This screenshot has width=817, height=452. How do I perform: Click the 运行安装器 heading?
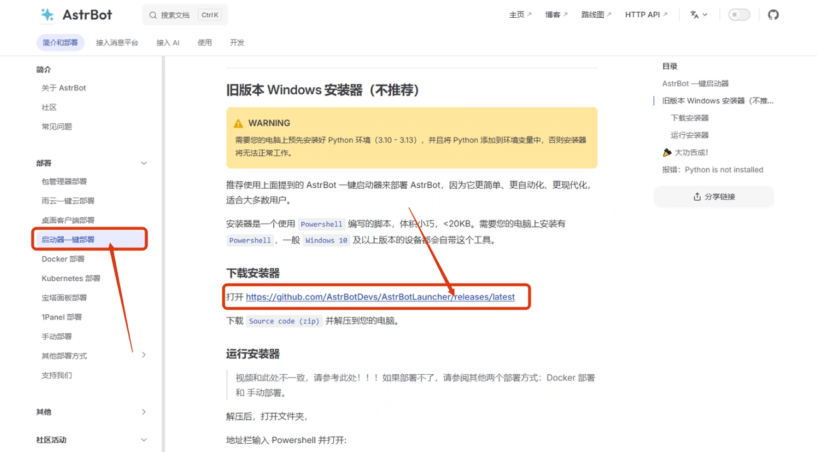pyautogui.click(x=253, y=354)
